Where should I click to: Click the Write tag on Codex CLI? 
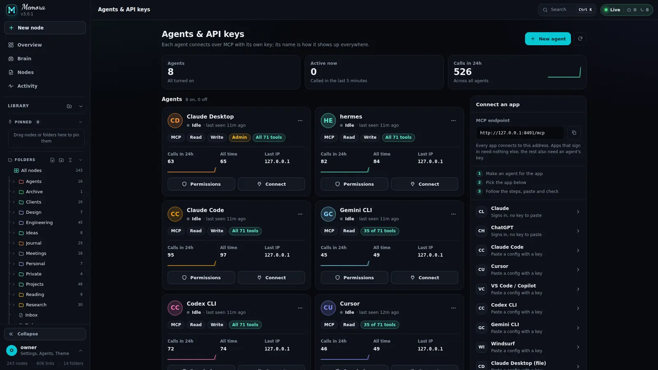[217, 325]
